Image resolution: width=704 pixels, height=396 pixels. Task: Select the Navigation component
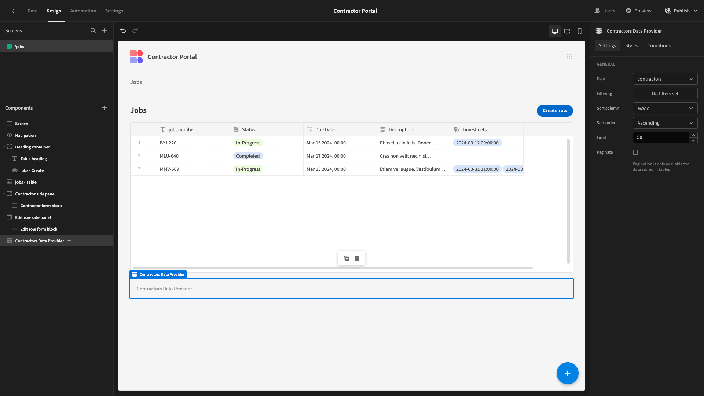(56, 135)
